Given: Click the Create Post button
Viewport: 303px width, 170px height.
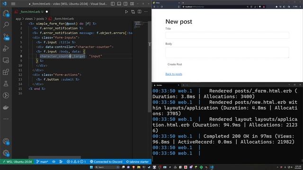Looking at the screenshot, I should [175, 64].
